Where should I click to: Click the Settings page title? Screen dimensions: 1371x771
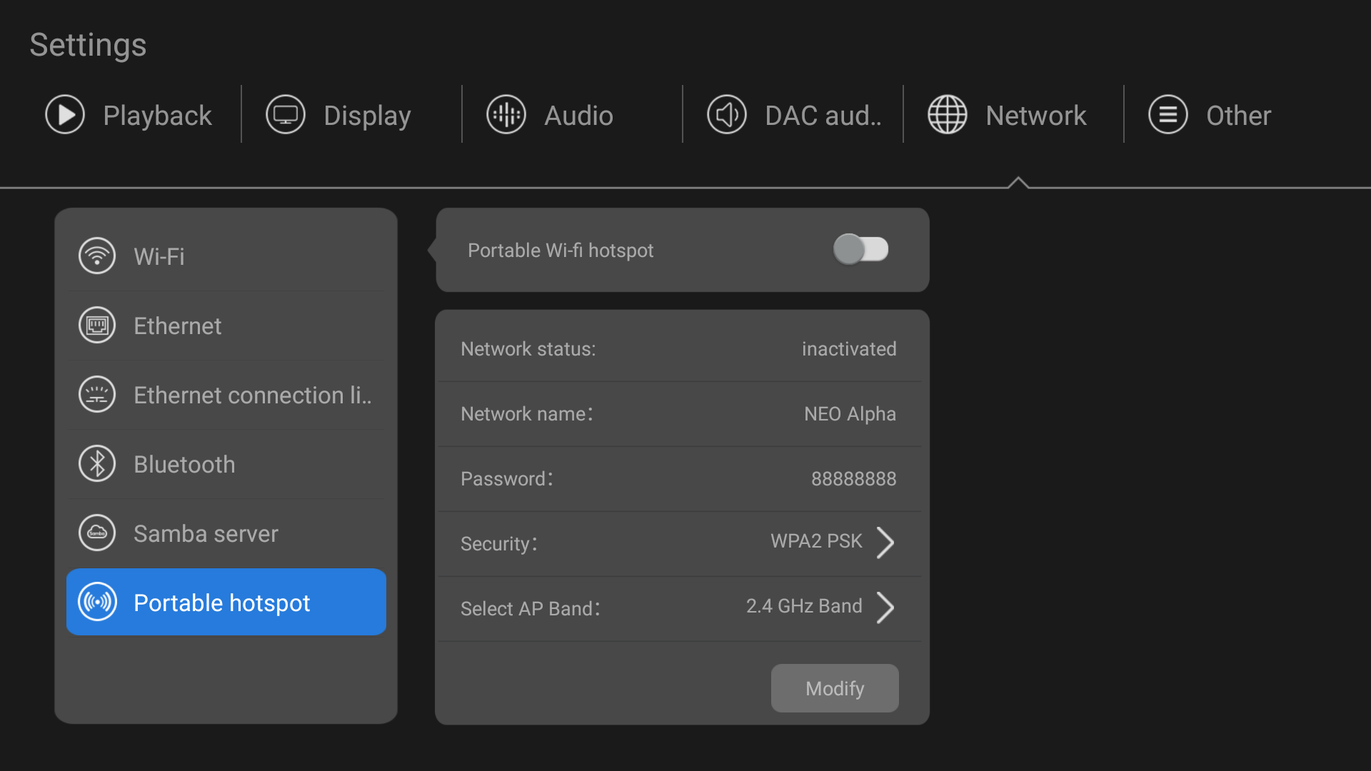[88, 45]
